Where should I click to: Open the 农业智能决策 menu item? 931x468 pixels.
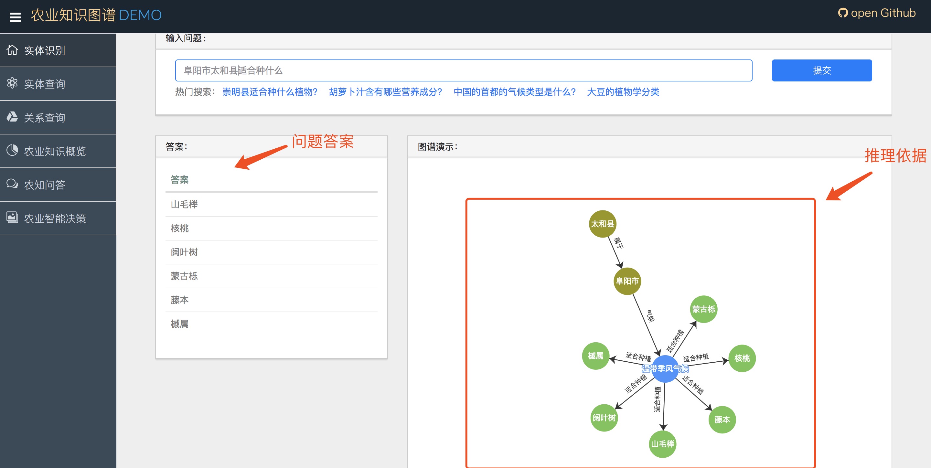coord(55,218)
